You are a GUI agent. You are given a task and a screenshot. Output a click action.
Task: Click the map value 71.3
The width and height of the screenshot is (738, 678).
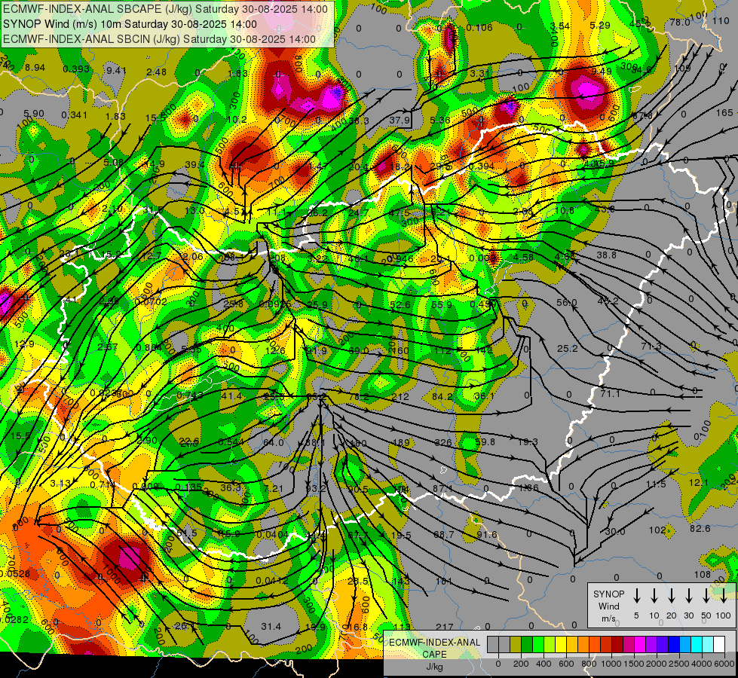click(x=651, y=347)
